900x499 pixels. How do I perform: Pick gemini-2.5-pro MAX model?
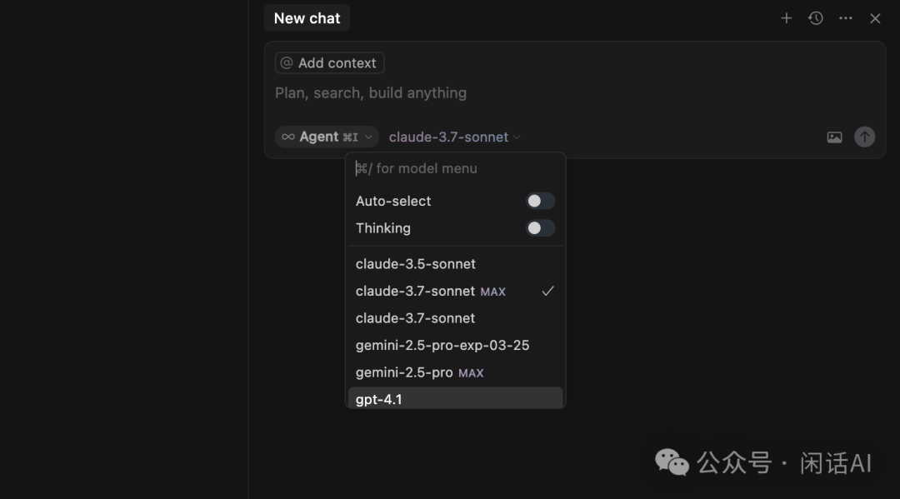tap(419, 372)
